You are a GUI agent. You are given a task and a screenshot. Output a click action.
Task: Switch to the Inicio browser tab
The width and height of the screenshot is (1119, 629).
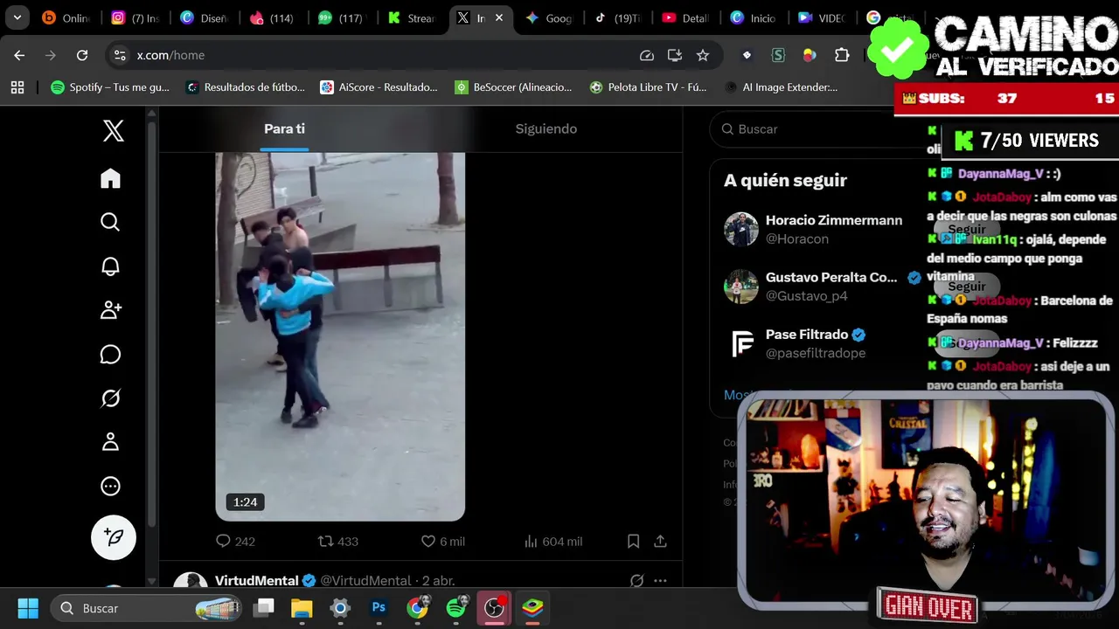[753, 18]
